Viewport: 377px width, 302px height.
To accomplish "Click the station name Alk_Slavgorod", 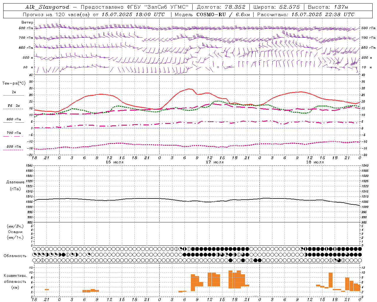I will (x=47, y=7).
